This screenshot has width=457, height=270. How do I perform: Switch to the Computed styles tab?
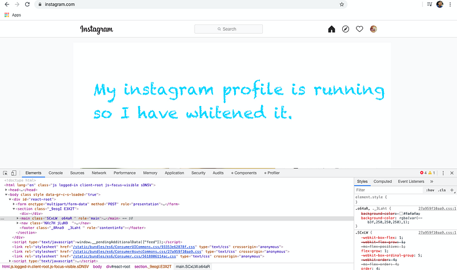pyautogui.click(x=383, y=181)
